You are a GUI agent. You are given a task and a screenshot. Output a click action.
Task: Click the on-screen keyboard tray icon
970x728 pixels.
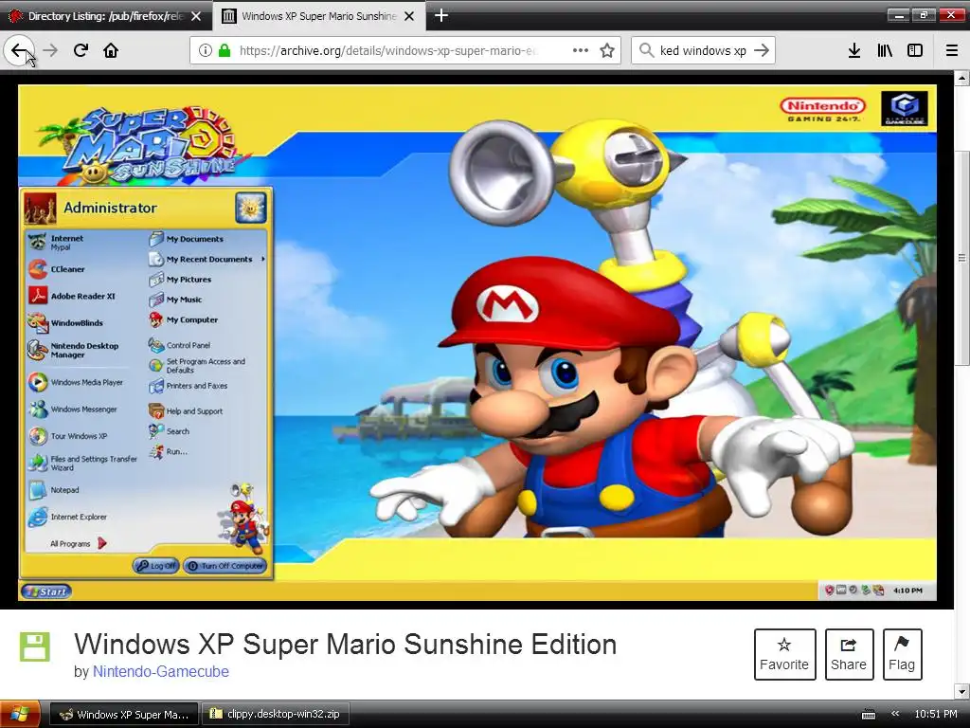(868, 715)
